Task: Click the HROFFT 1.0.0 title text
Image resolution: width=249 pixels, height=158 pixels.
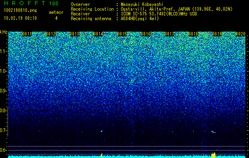Action: (x=31, y=3)
